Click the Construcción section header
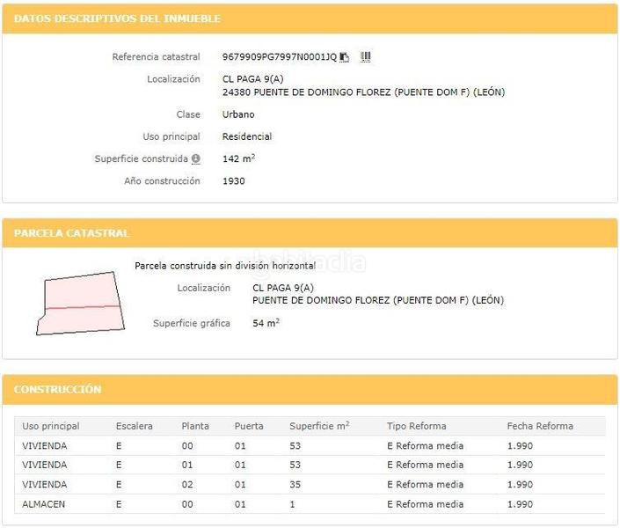The image size is (620, 528). 58,389
